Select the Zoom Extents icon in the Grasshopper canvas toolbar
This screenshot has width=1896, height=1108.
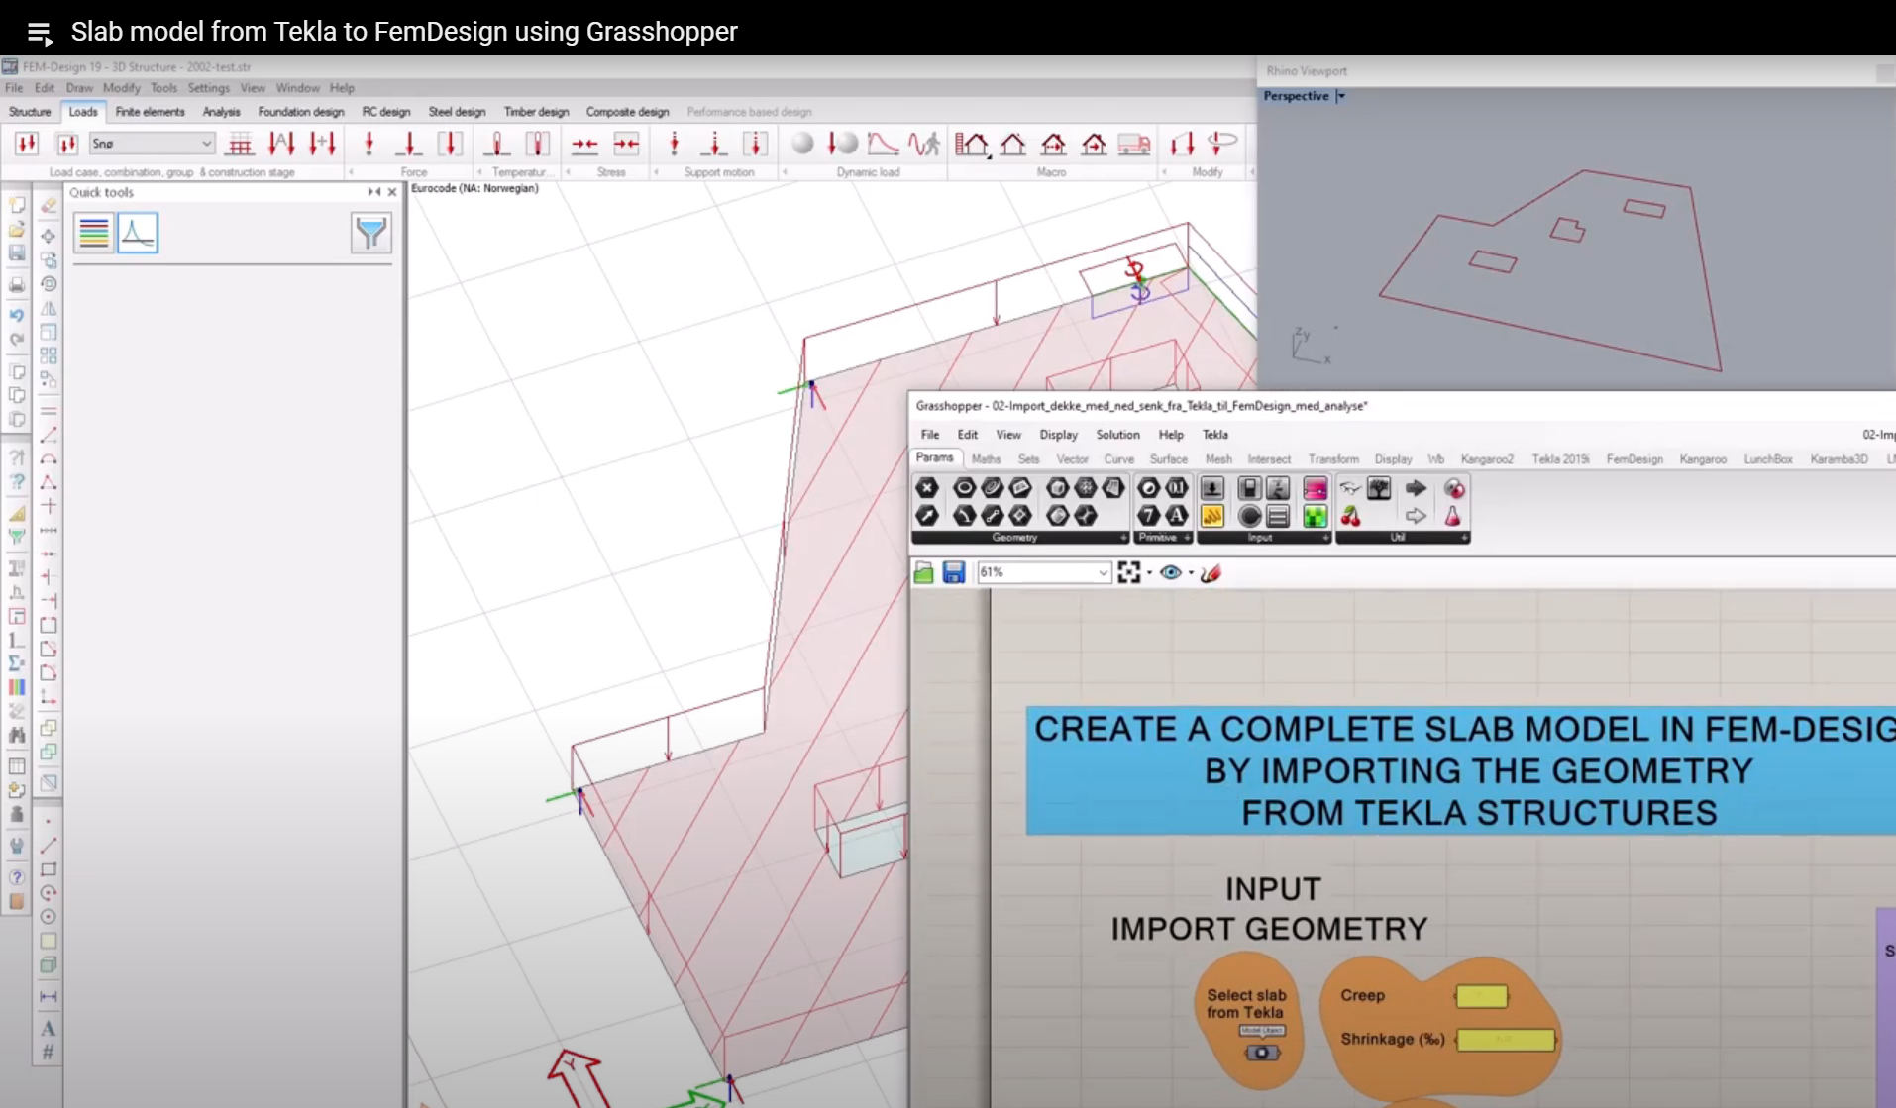(1128, 572)
